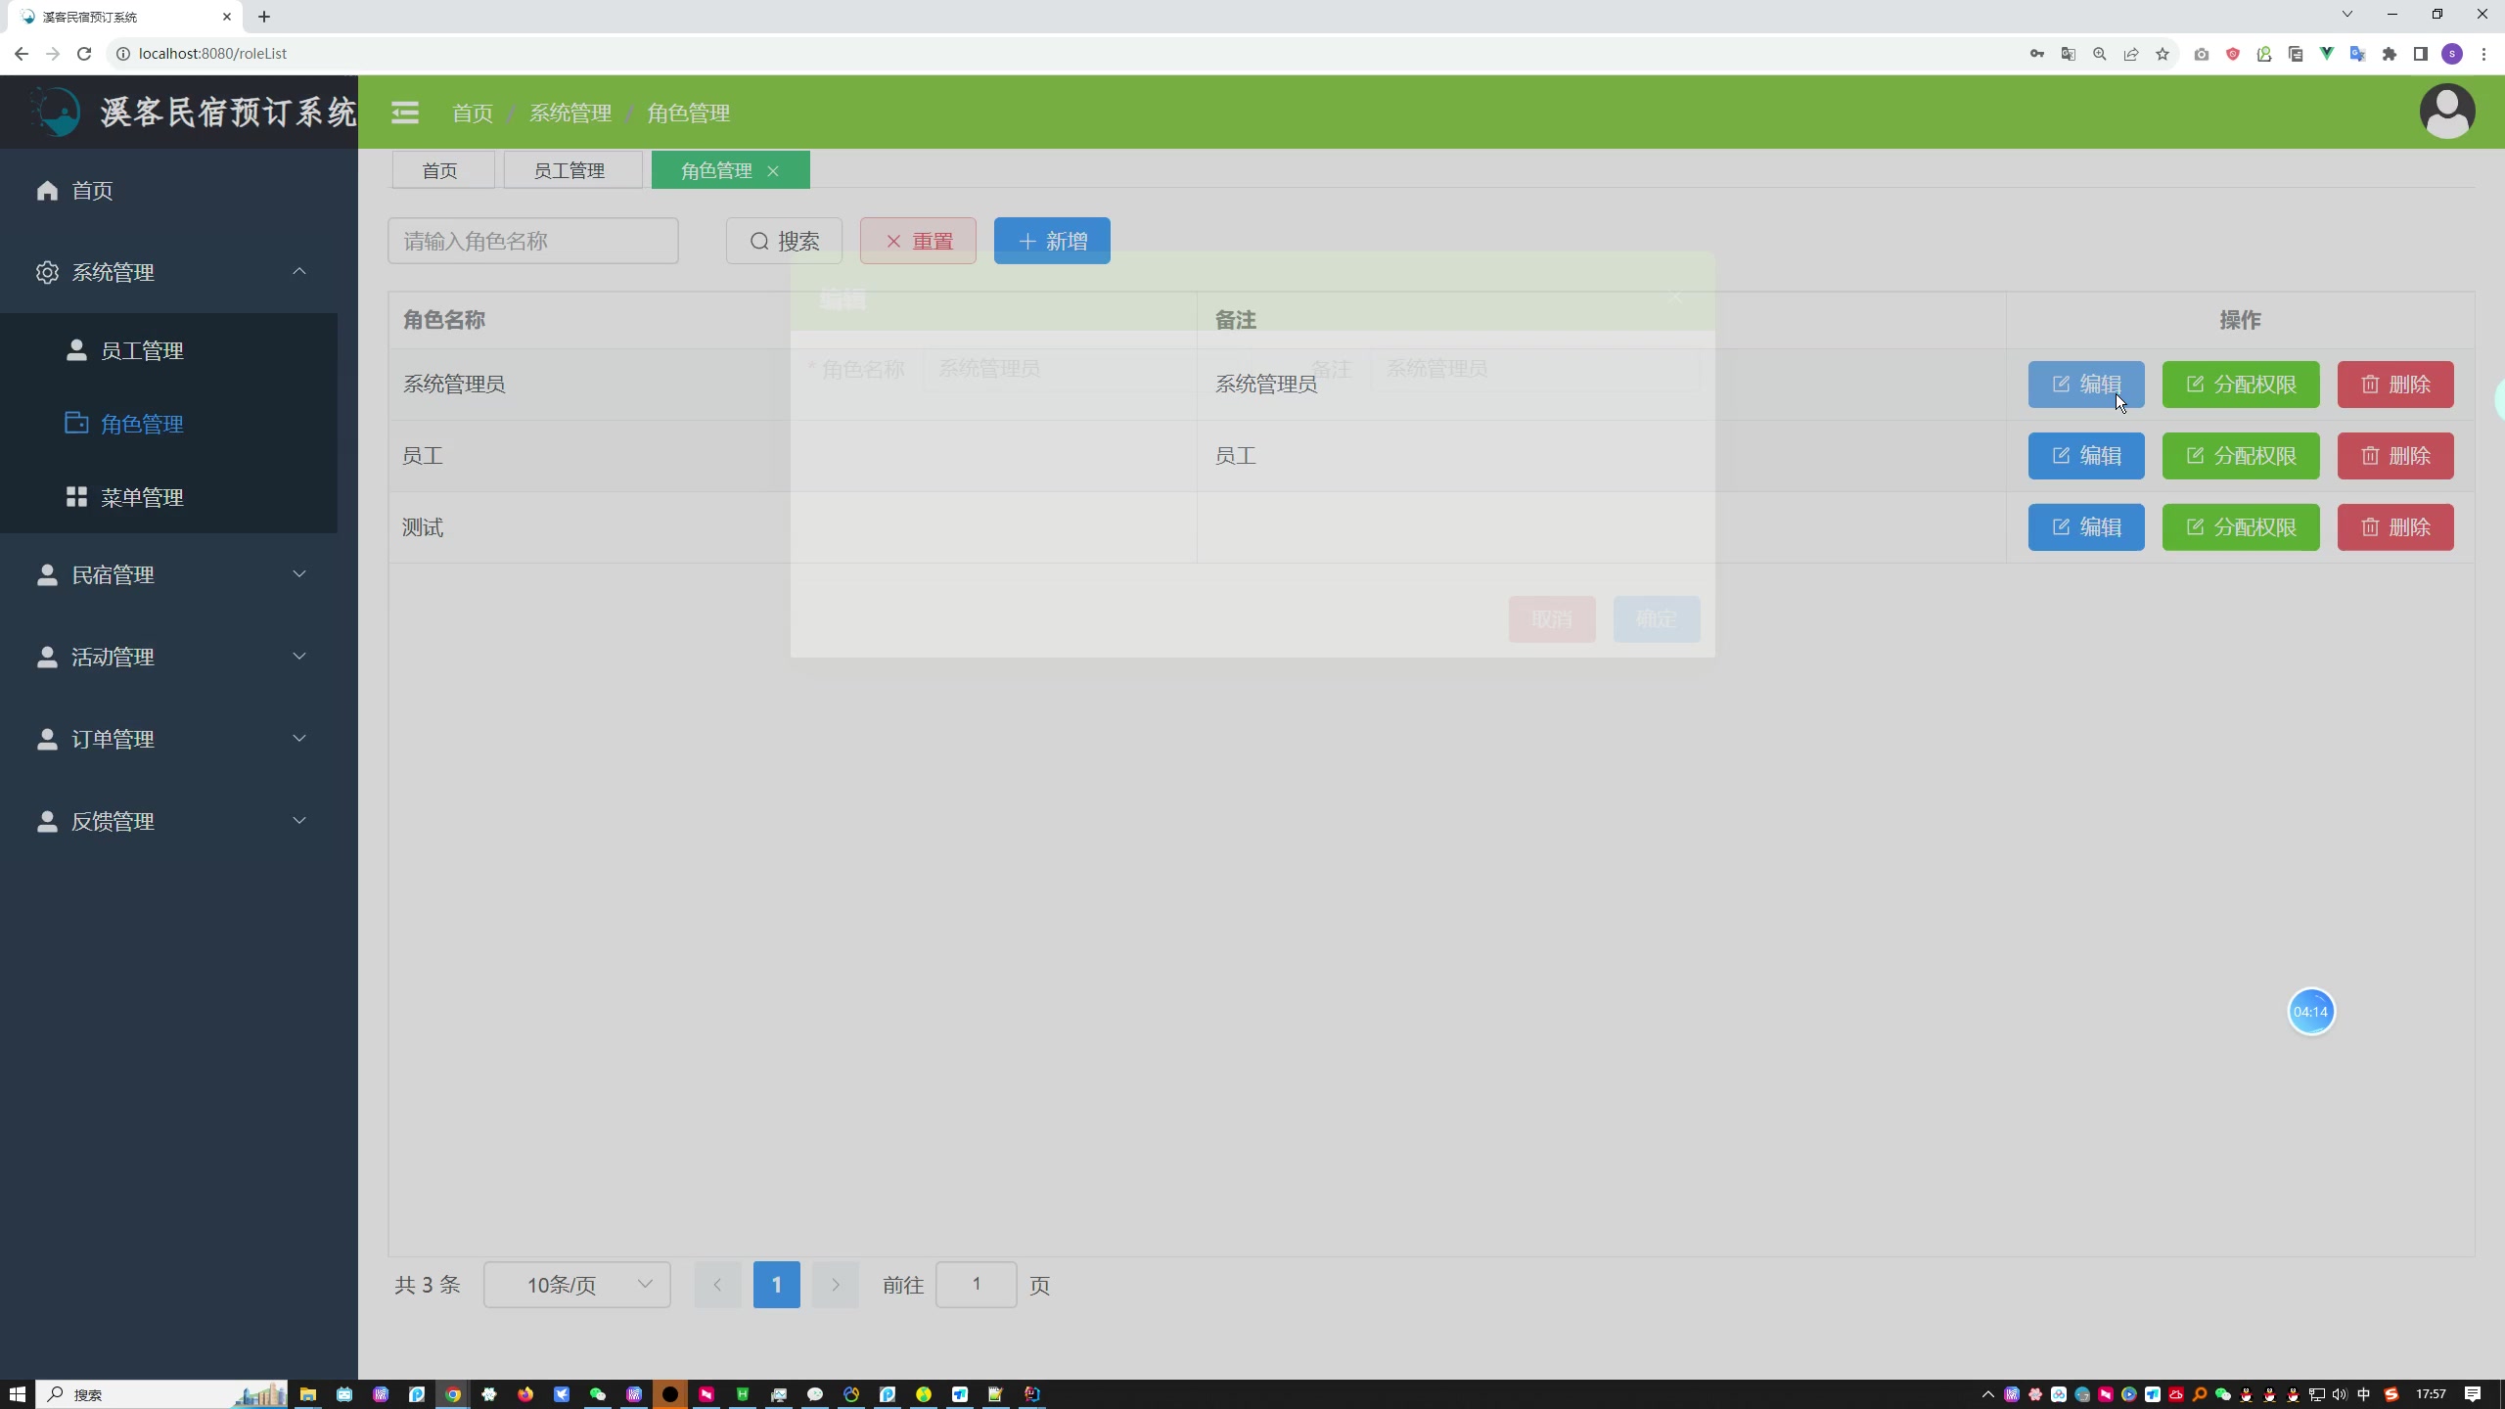The height and width of the screenshot is (1409, 2505).
Task: Focus the 前往 page number field
Action: [x=977, y=1285]
